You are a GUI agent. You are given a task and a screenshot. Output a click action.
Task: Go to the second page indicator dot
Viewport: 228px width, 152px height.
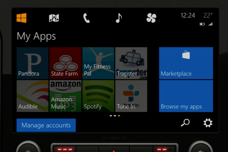tap(115, 116)
